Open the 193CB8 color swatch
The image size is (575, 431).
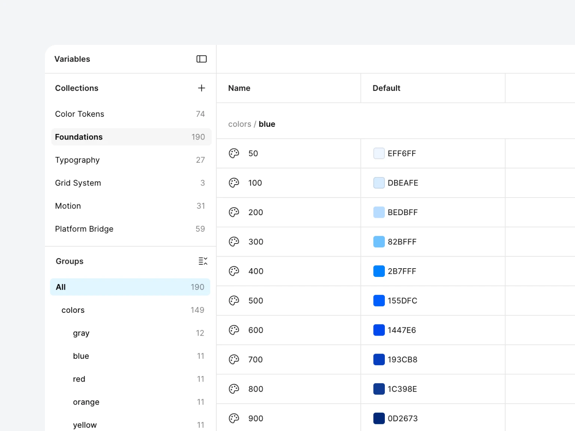coord(379,360)
